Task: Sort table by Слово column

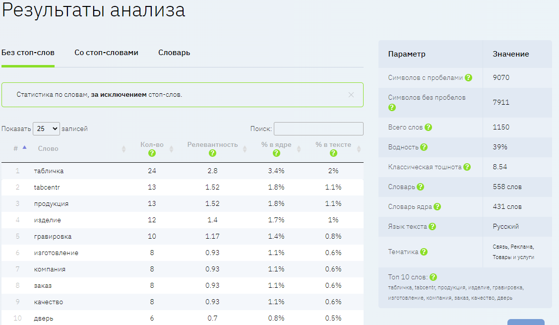Action: click(x=124, y=149)
